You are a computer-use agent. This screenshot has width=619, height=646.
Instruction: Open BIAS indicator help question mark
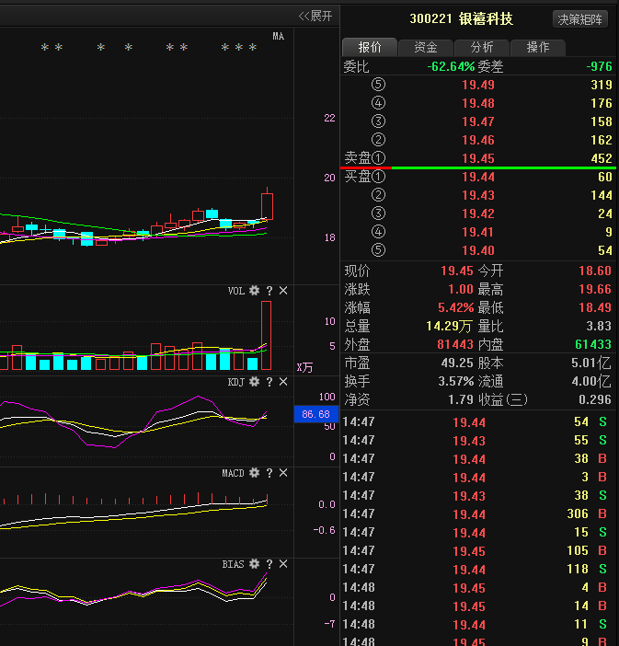[x=269, y=564]
